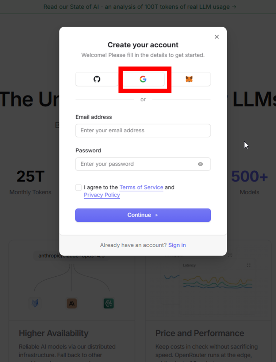This screenshot has height=362, width=276.
Task: Click the green brain provider icon
Action: tap(108, 303)
